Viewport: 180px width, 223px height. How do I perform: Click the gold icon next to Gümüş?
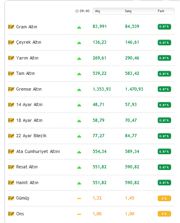click(11, 198)
